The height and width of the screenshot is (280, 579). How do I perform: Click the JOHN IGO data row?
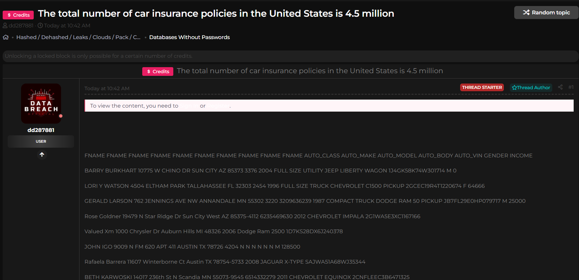pyautogui.click(x=192, y=247)
